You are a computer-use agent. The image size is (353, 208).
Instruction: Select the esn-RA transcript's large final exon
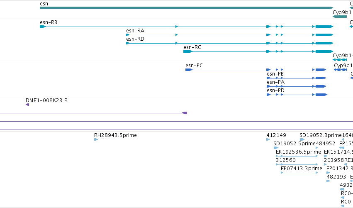324,35
